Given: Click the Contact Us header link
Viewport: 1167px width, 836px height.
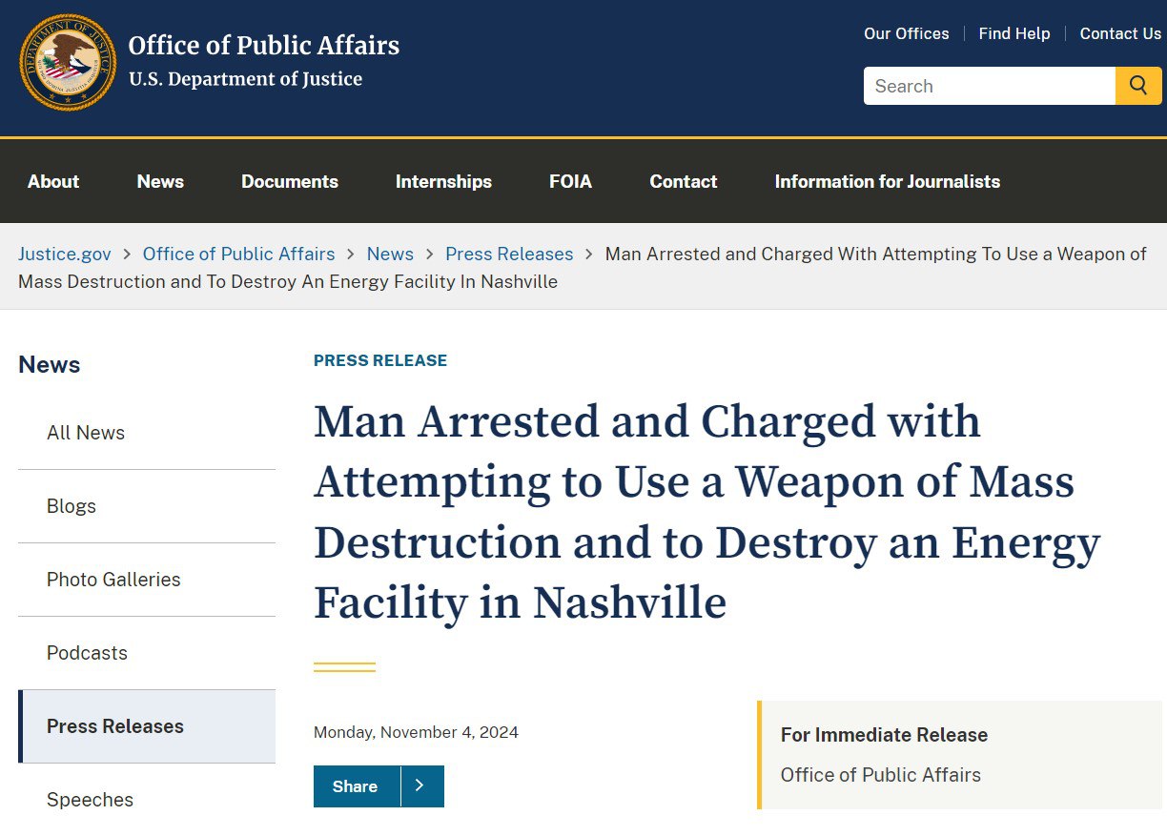Looking at the screenshot, I should click(1120, 33).
